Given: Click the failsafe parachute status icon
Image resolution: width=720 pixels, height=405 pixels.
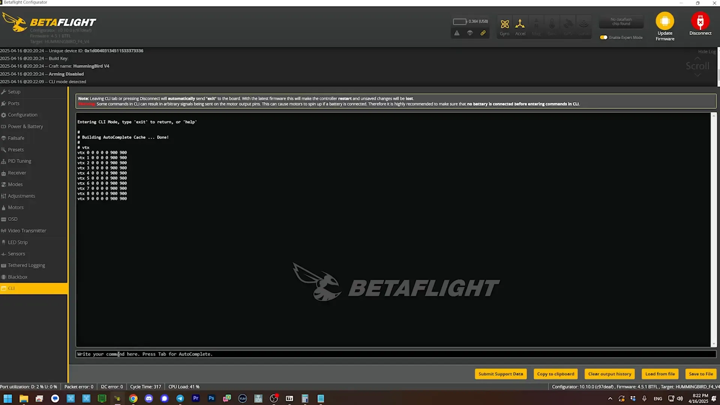Looking at the screenshot, I should [x=470, y=33].
